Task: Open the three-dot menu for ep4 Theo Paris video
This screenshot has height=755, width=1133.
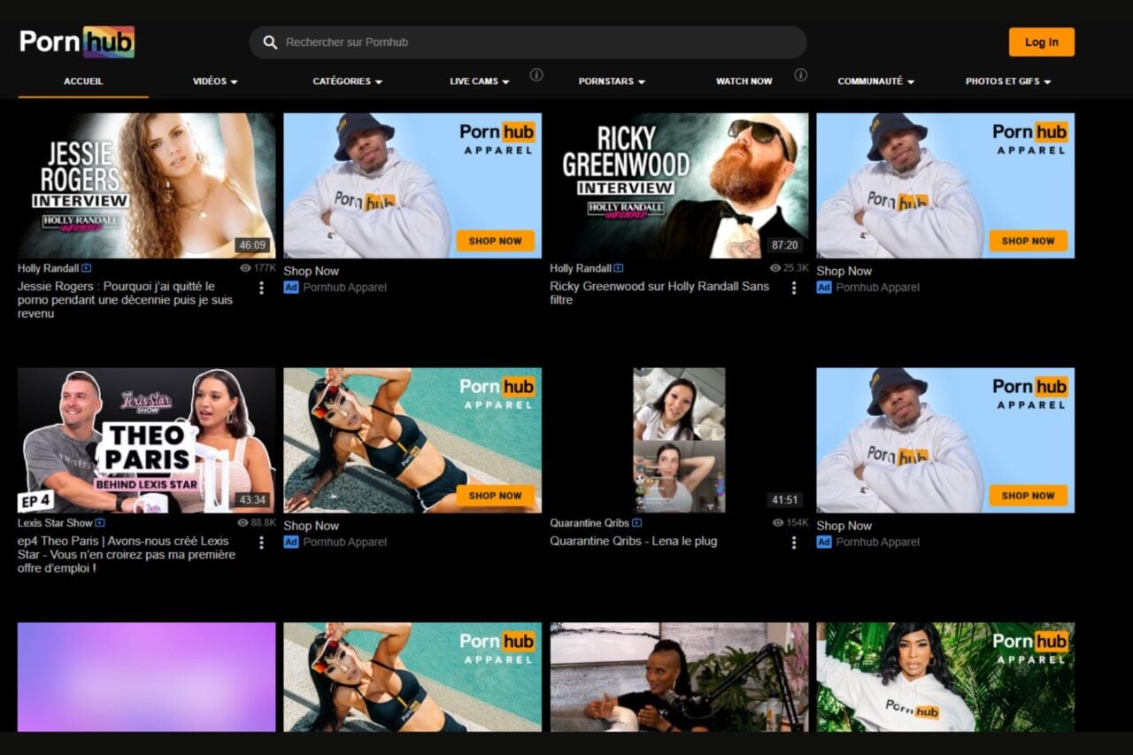Action: (261, 543)
